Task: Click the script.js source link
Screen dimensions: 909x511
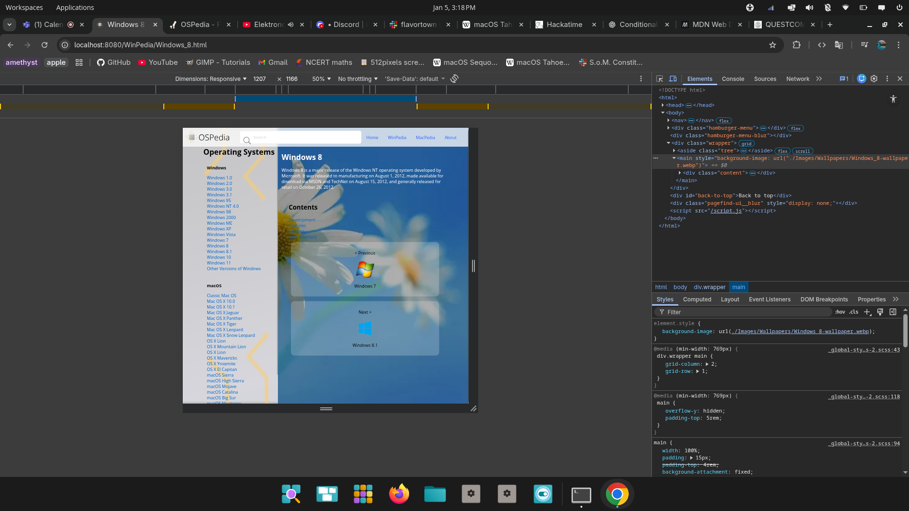Action: 726,211
